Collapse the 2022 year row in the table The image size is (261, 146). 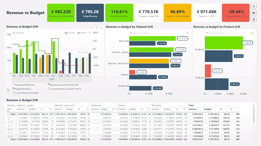(8, 114)
